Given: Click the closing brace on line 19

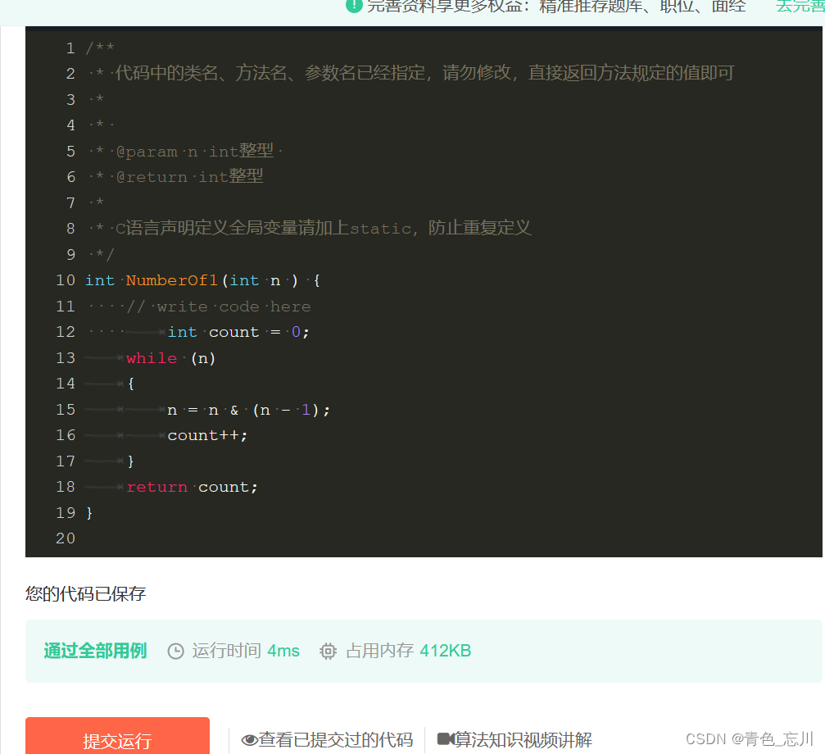Looking at the screenshot, I should coord(89,513).
